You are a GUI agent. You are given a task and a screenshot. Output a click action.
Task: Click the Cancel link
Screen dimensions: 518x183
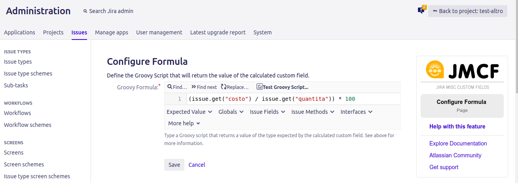(x=197, y=165)
